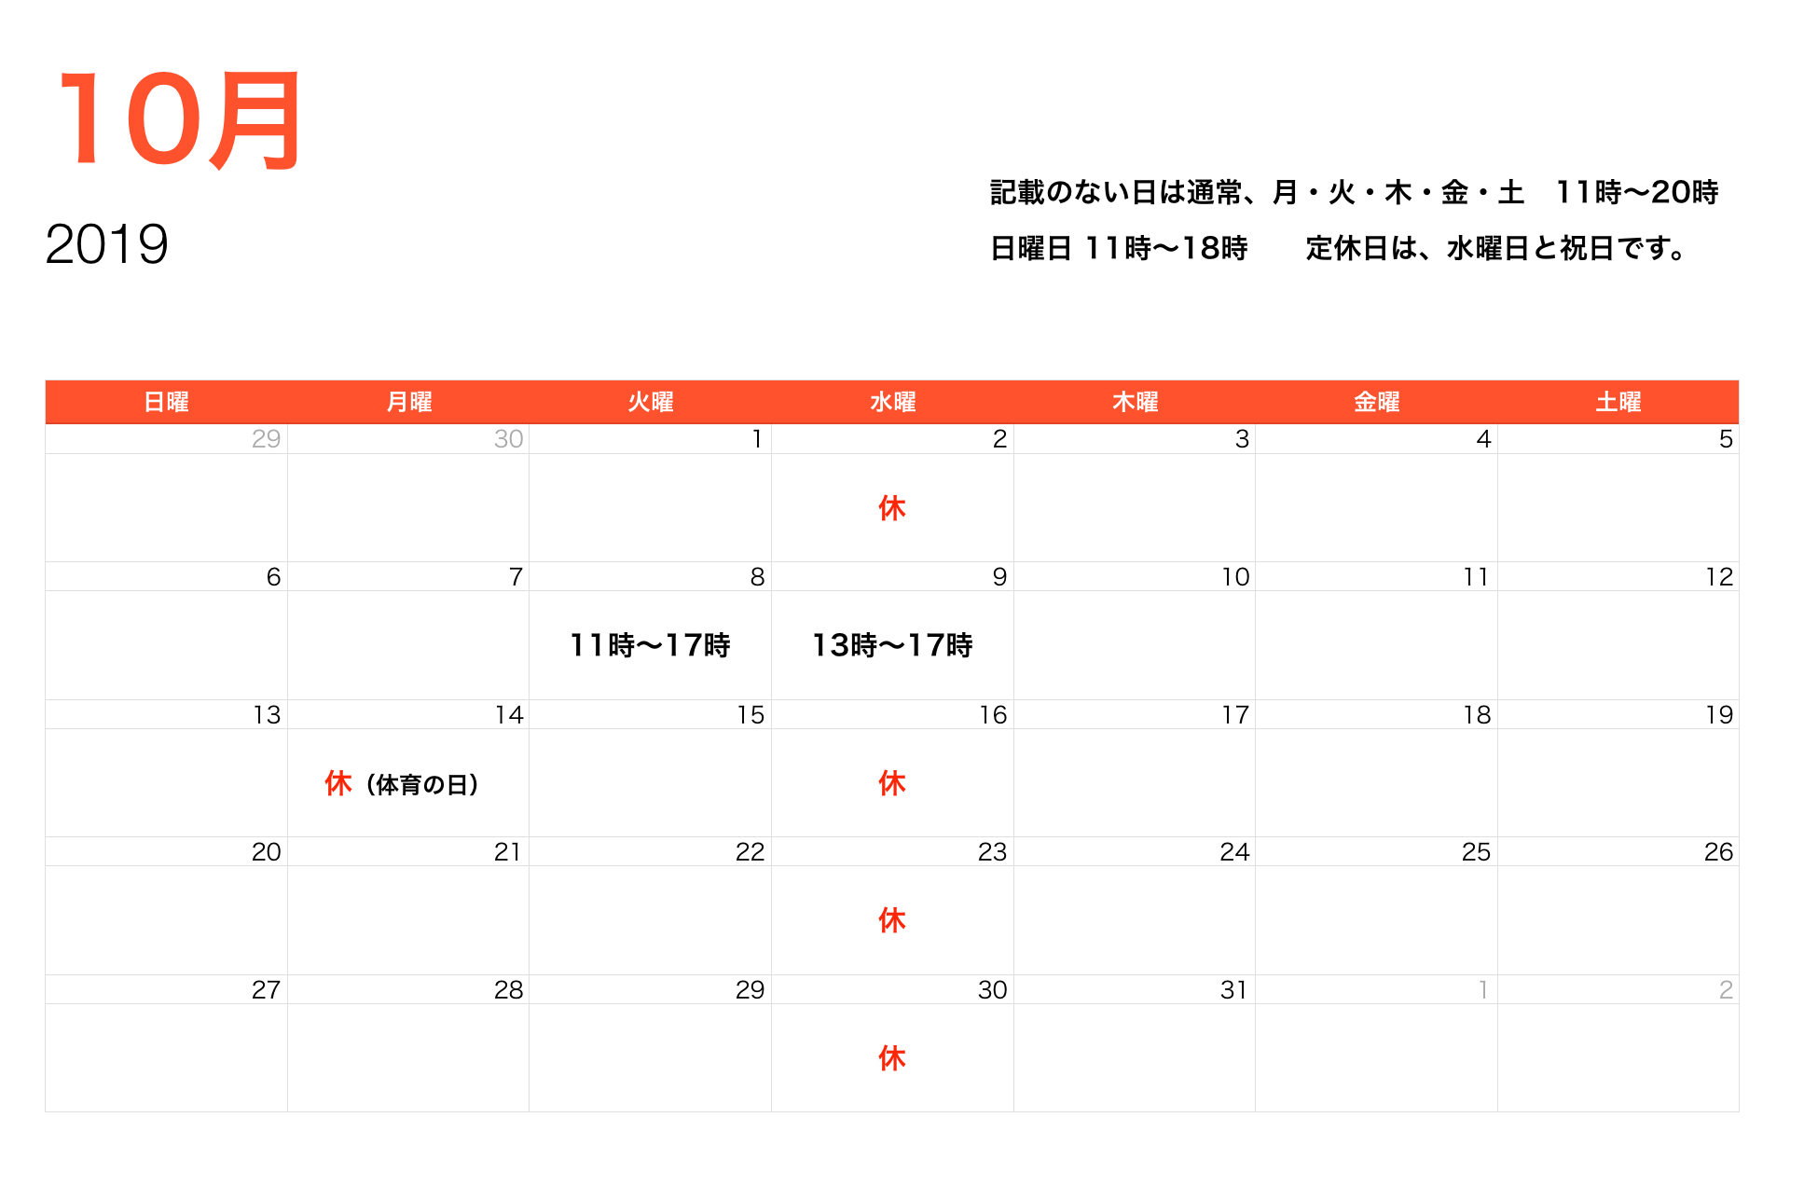The height and width of the screenshot is (1200, 1804).
Task: Click the 休（体育の日）label on October 14
Action: [x=401, y=784]
